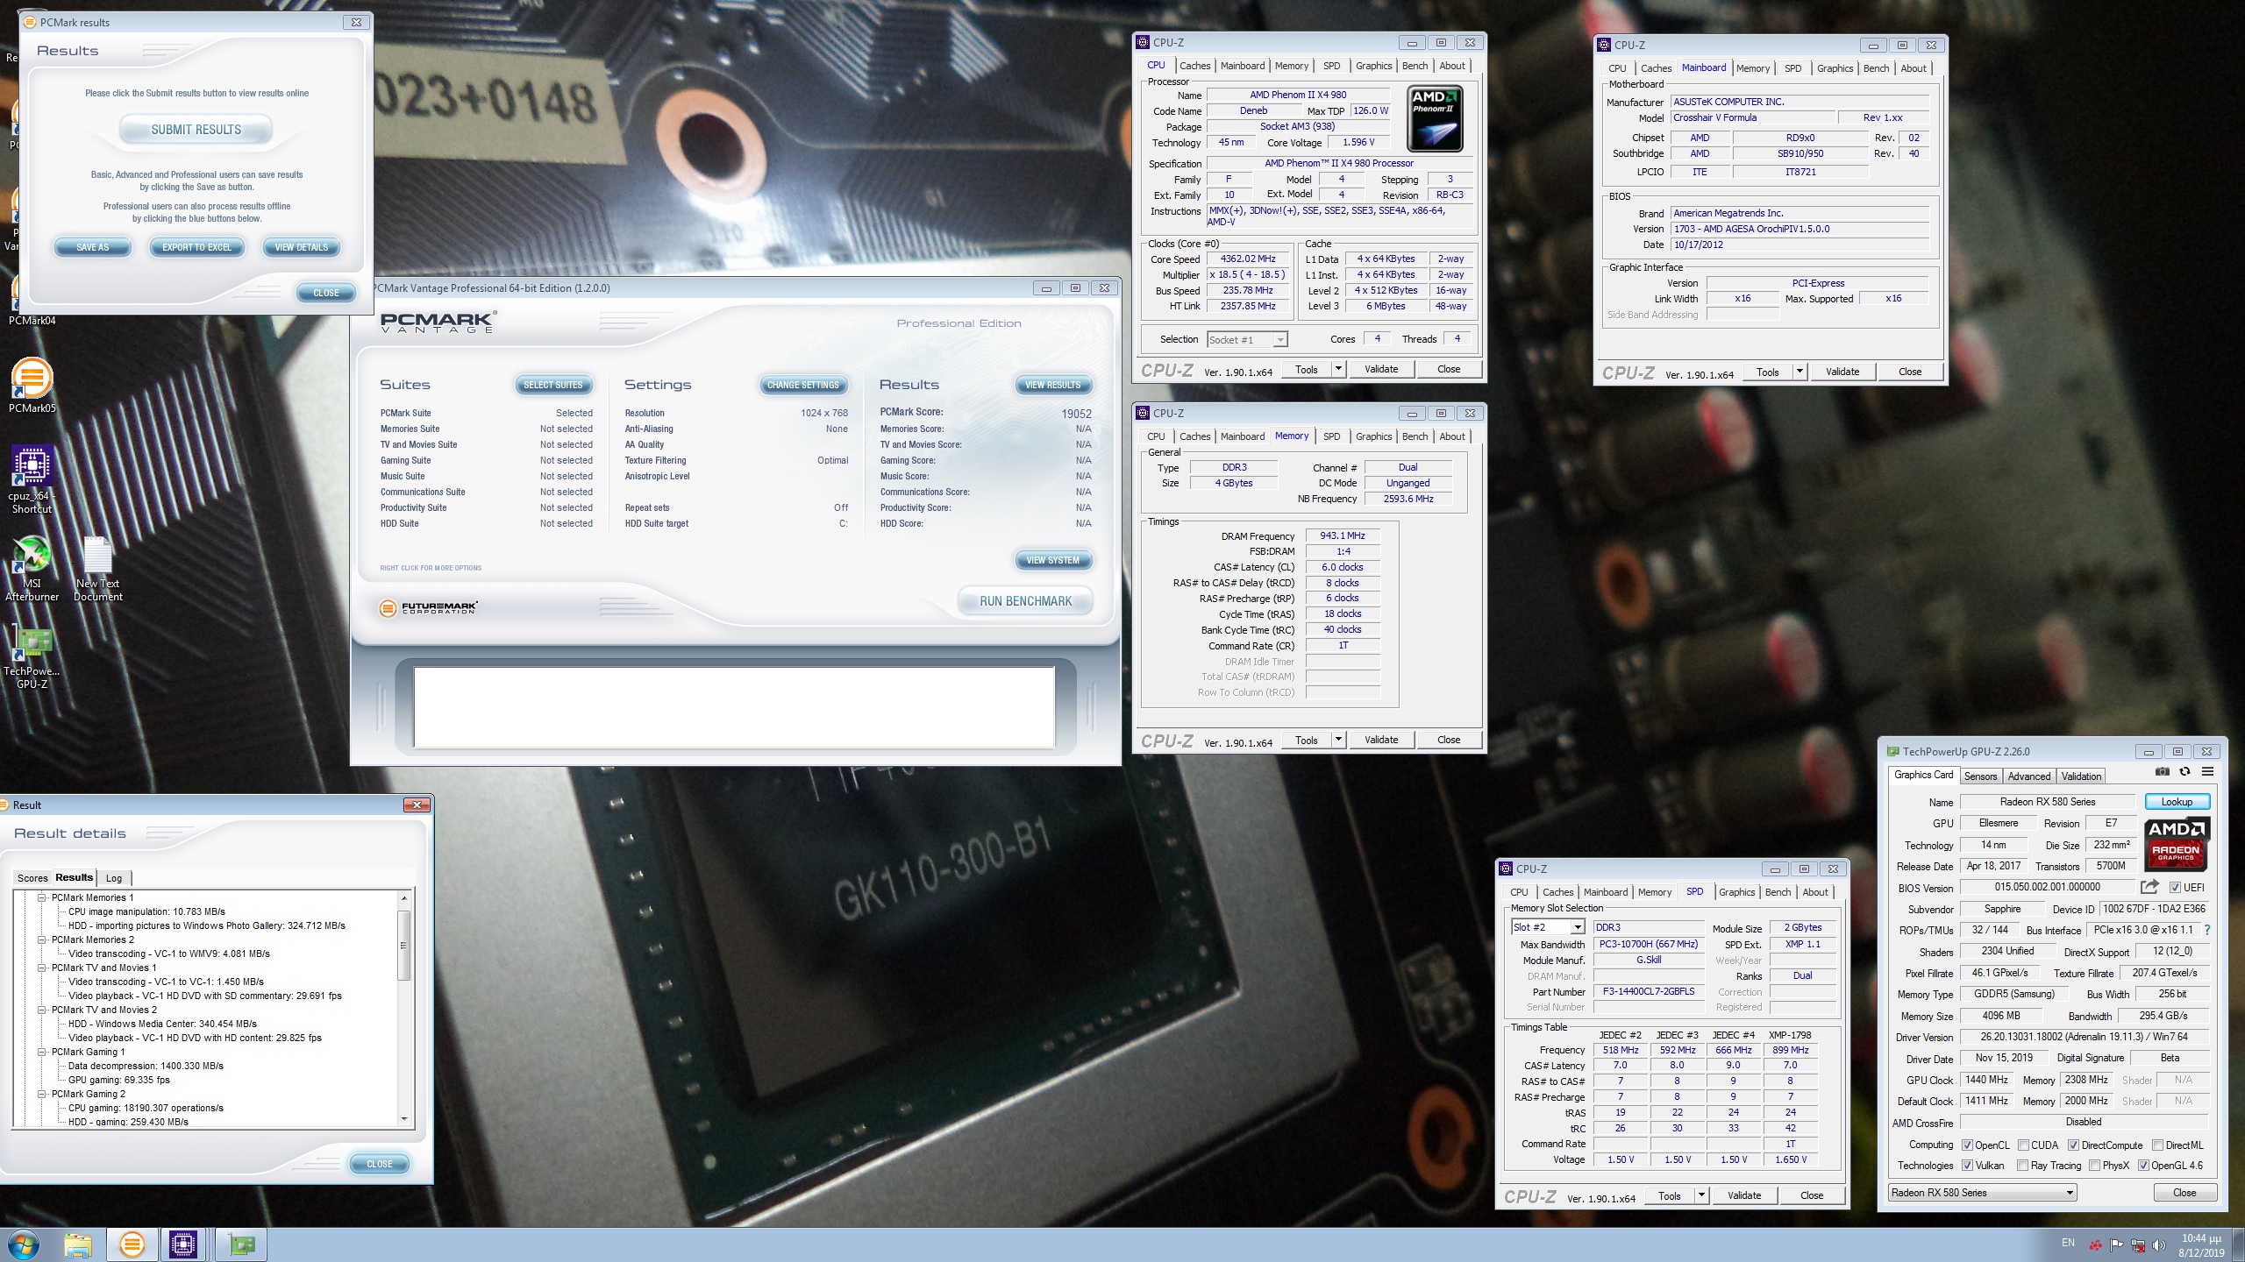Click the EN language indicator in taskbar
Image resolution: width=2245 pixels, height=1262 pixels.
(2068, 1243)
